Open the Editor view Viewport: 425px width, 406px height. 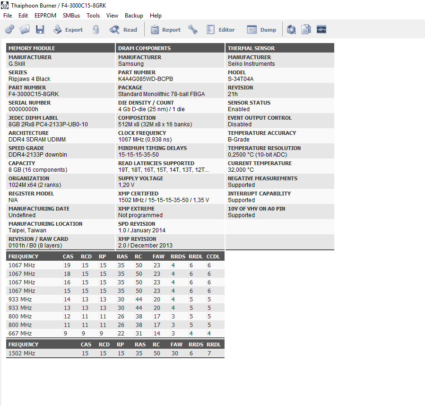coord(220,29)
